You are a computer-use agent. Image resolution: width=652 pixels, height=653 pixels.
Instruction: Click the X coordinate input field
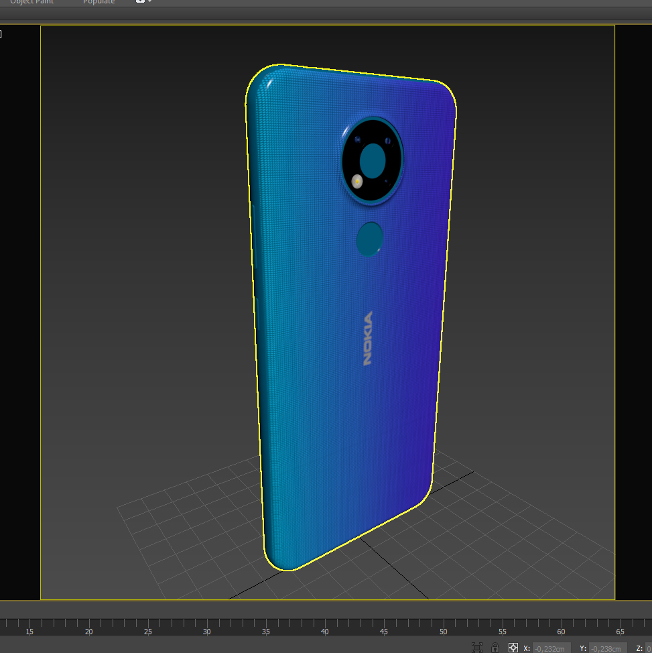[551, 648]
